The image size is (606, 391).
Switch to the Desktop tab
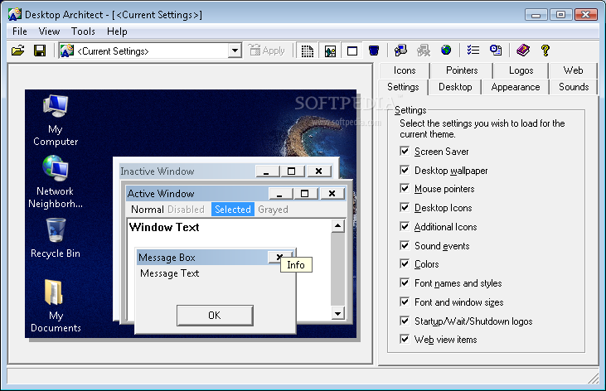coord(455,87)
